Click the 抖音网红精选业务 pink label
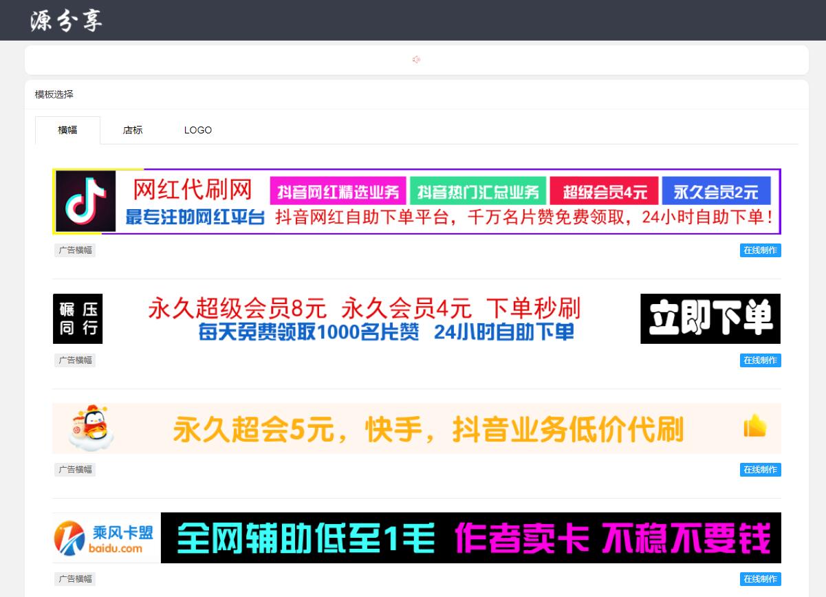Viewport: 826px width, 597px height. 338,191
